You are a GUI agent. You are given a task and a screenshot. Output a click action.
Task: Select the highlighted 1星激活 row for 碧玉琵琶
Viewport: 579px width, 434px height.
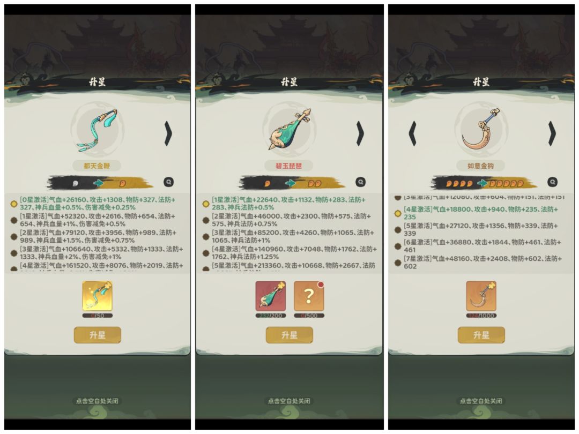[x=290, y=204]
